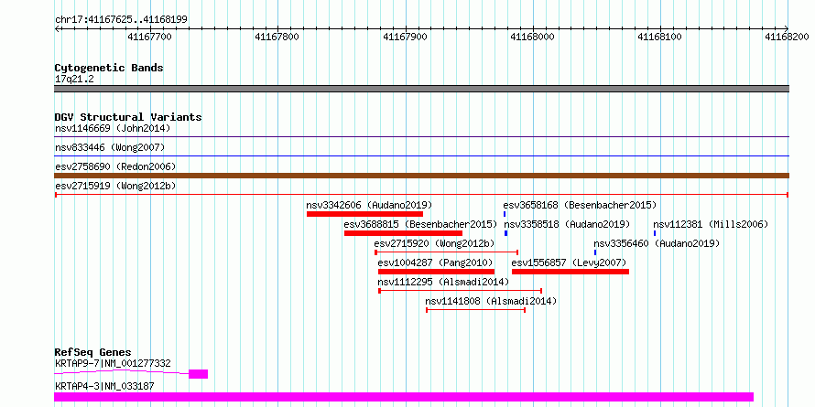Screen dimensions: 815x407
Task: Select the brown esv2758690 (Redon2006) bar
Action: click(421, 176)
